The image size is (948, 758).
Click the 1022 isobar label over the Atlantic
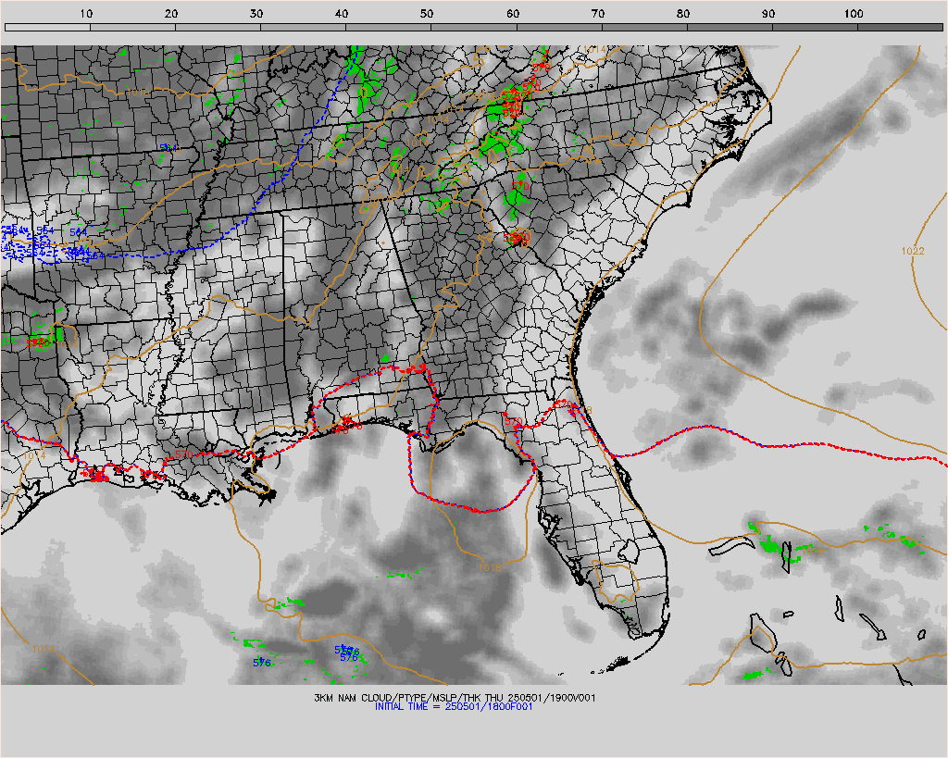coord(912,251)
